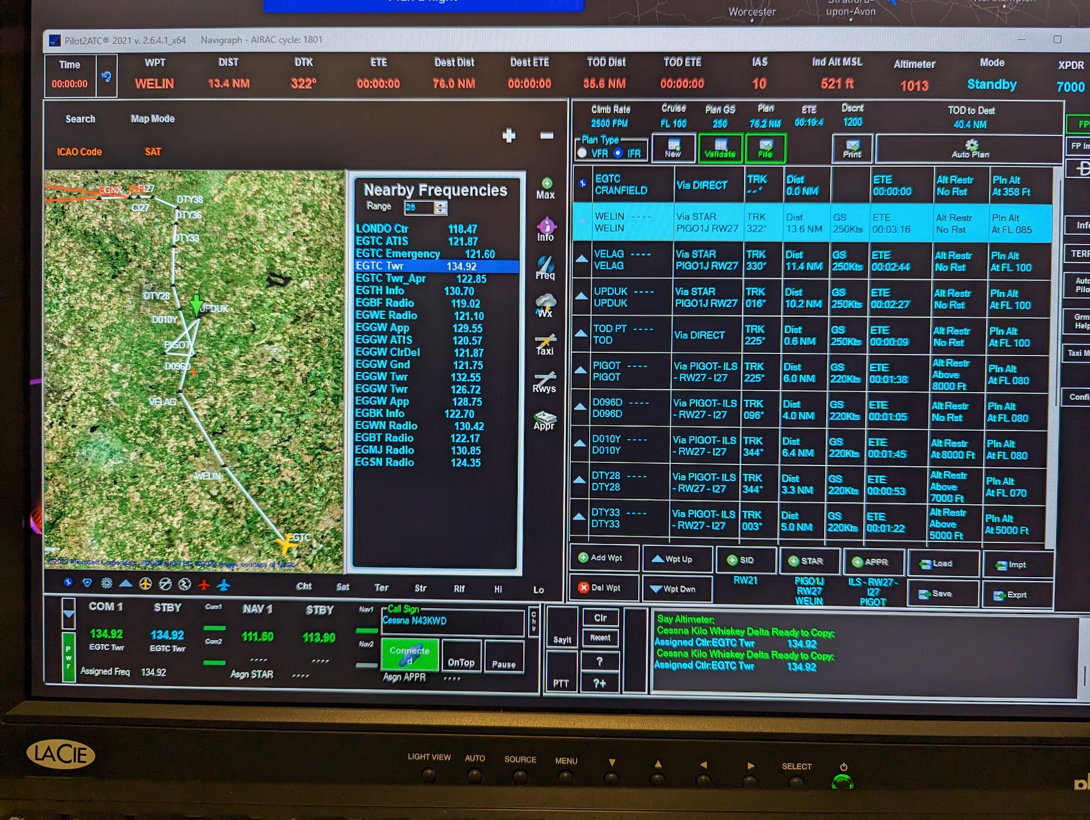1090x820 pixels.
Task: Expand the DTY28 waypoint row arrow
Action: click(x=579, y=480)
